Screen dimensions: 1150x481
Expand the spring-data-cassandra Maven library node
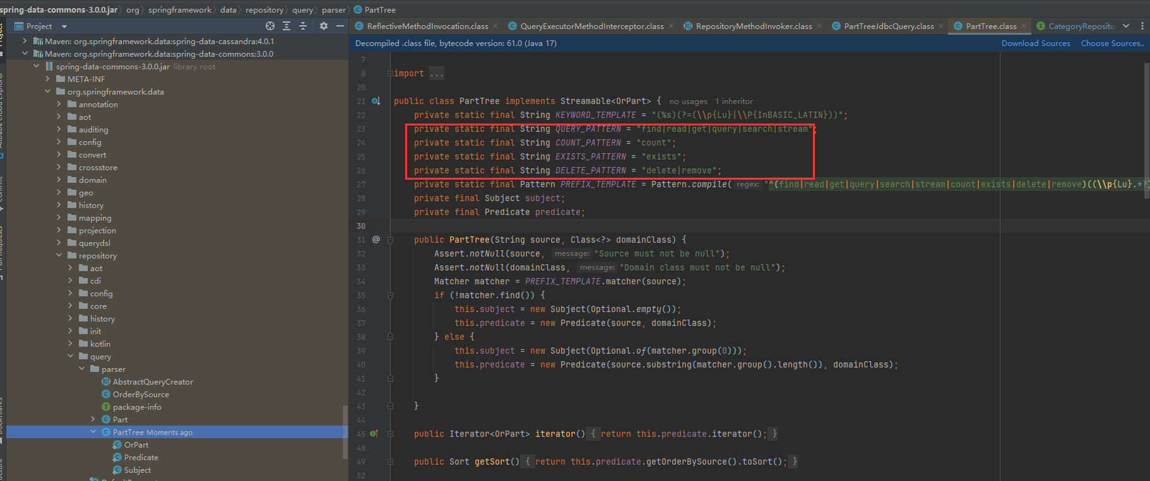click(25, 41)
